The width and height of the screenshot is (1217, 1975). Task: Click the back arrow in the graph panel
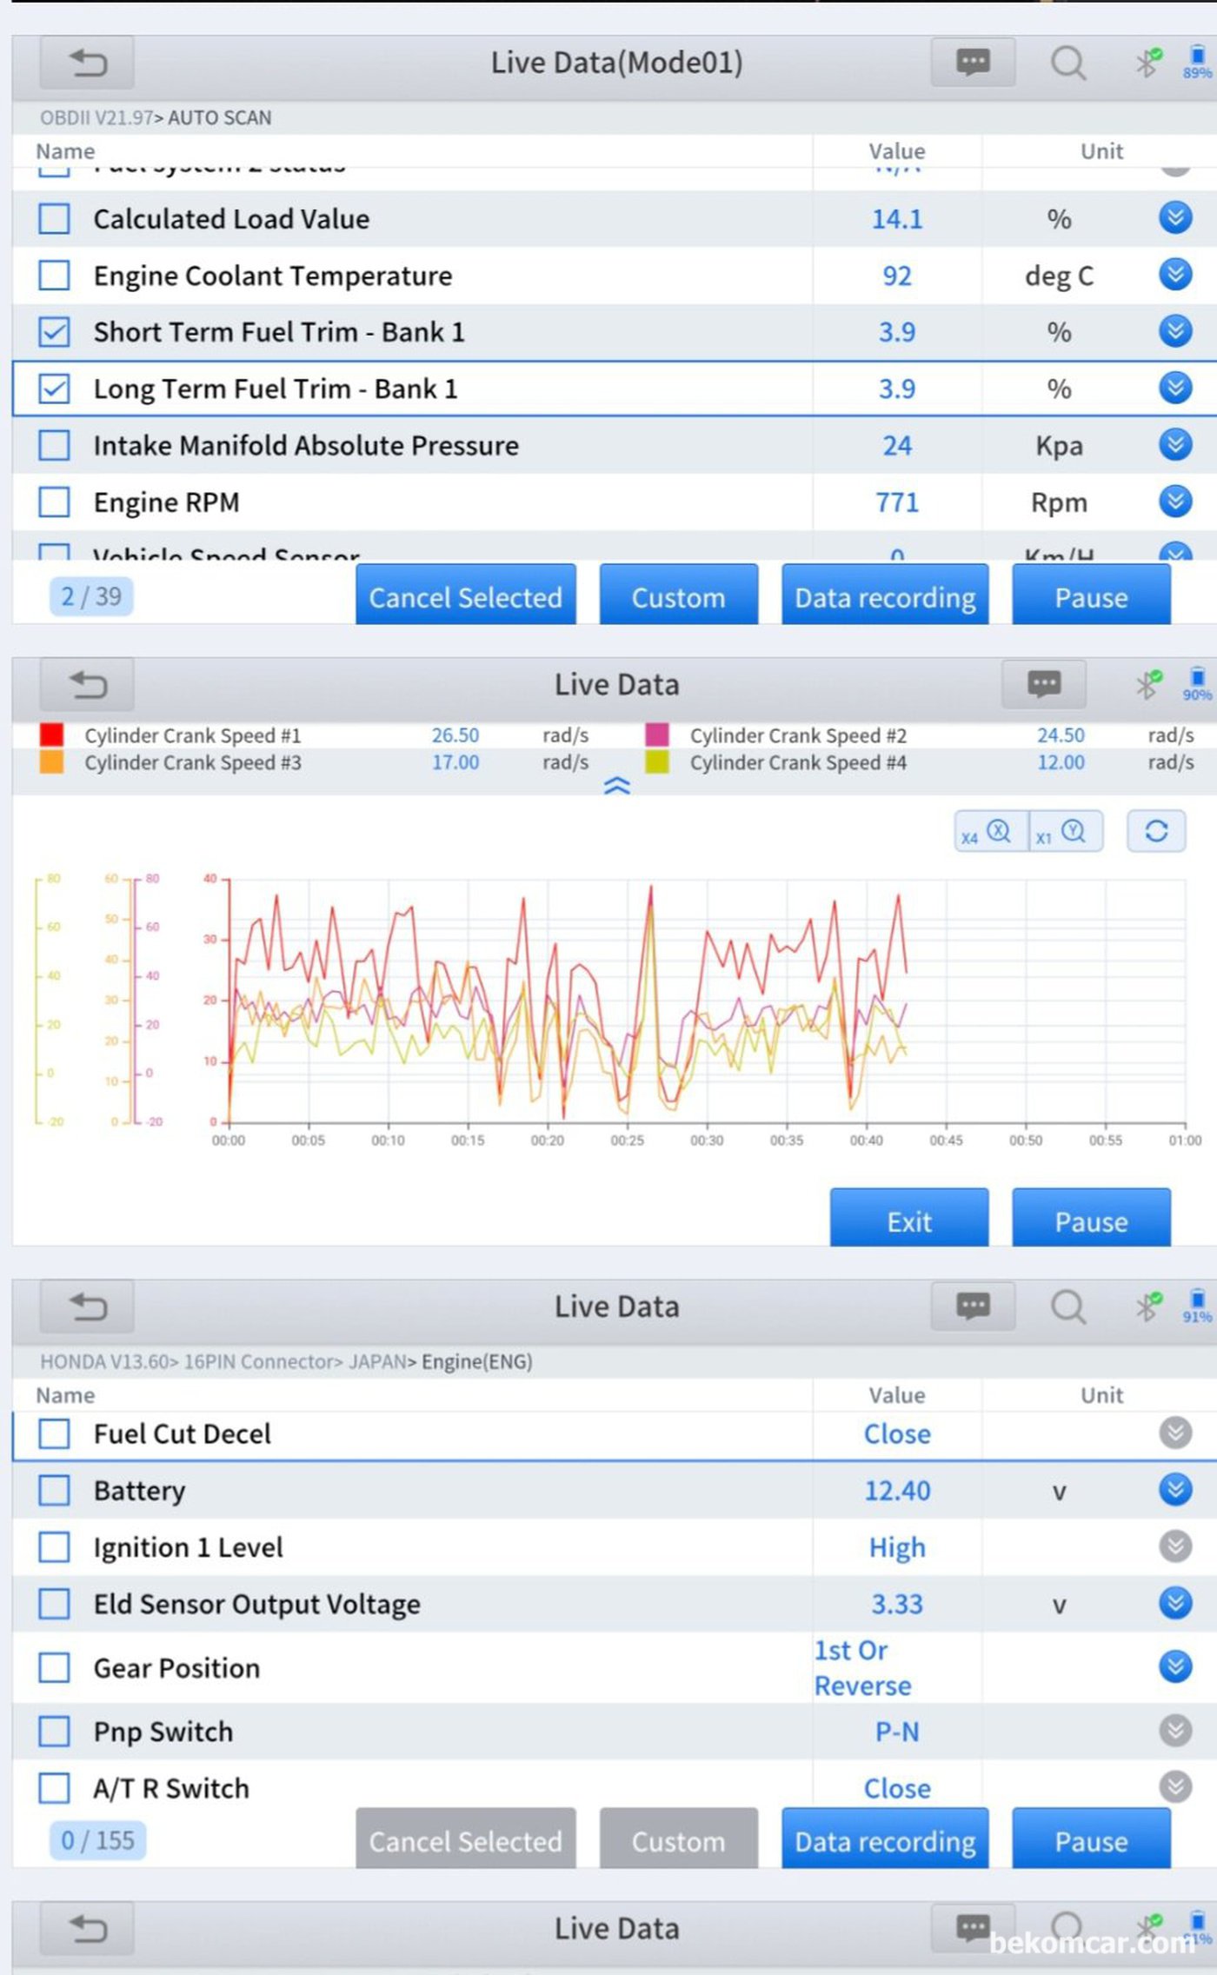(87, 685)
